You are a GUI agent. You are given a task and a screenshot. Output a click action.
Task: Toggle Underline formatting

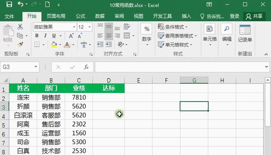pos(54,35)
